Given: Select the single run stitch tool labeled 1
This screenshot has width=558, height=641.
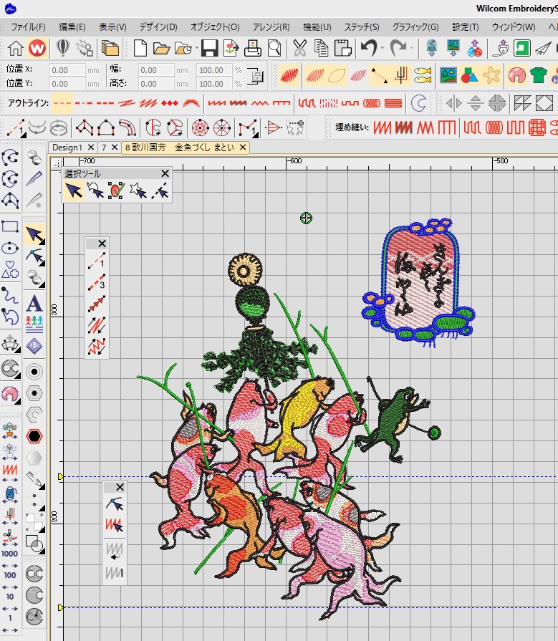Looking at the screenshot, I should pos(97,261).
